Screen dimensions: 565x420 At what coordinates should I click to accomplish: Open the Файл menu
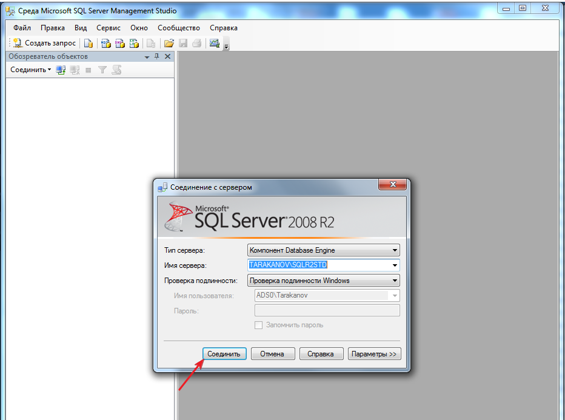pyautogui.click(x=22, y=28)
